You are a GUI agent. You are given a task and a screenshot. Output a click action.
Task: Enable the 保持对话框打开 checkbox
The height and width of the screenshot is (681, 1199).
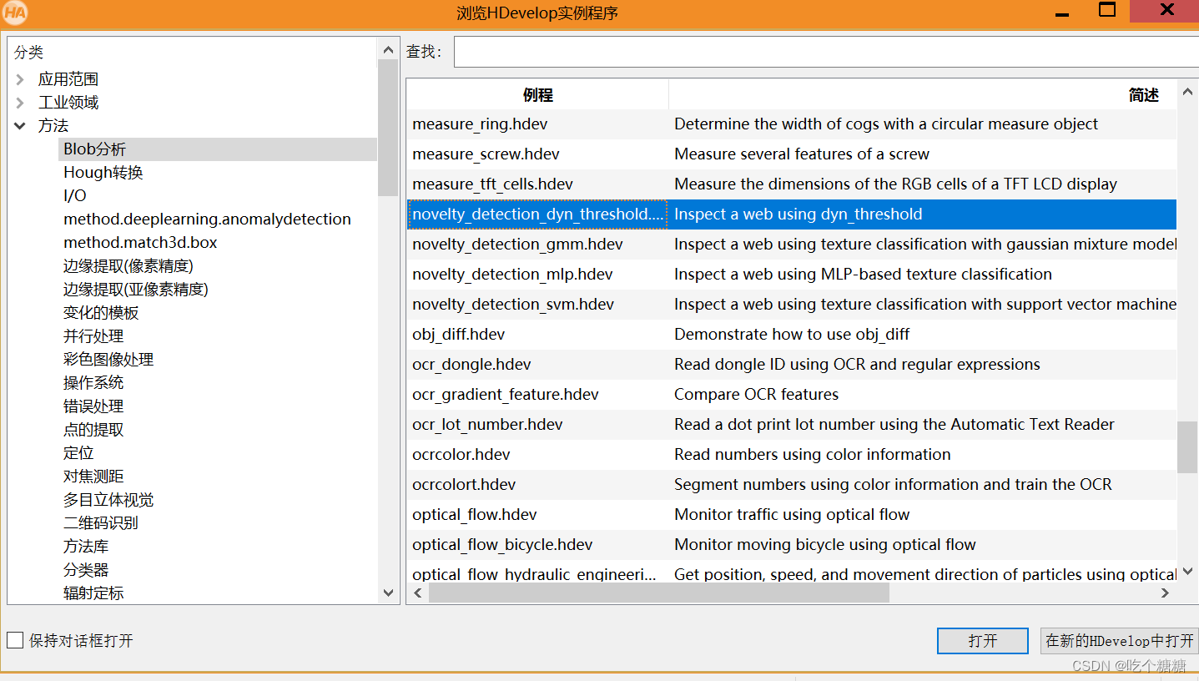coord(15,640)
